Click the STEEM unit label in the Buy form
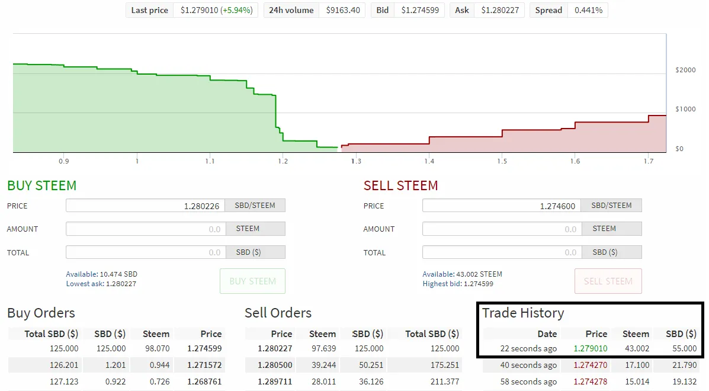Screen dimensions: 709x391 point(248,229)
